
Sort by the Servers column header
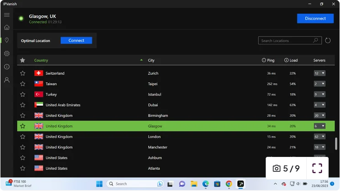(x=319, y=60)
